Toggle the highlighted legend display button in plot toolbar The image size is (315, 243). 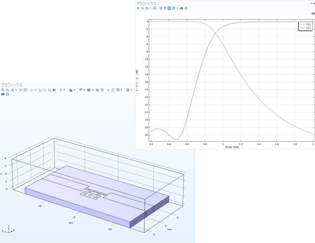[169, 8]
